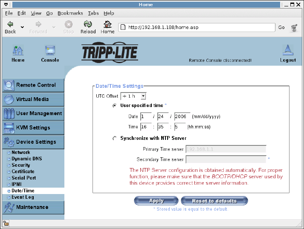Click the Time hour field showing 16
Viewport: 304px width, 229px height.
pyautogui.click(x=146, y=127)
